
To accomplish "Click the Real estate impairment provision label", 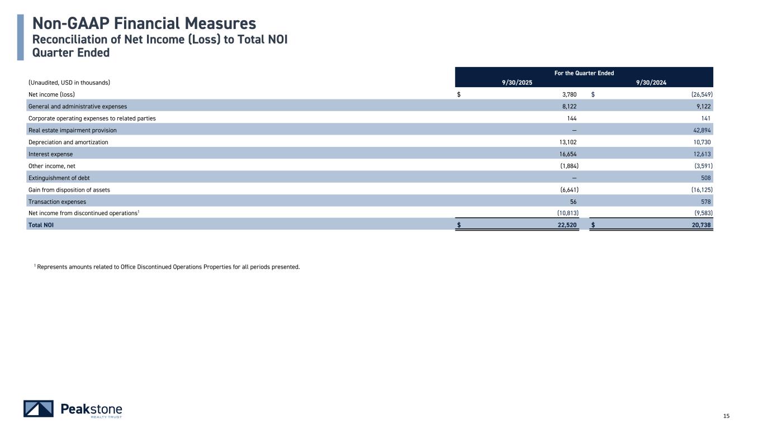I will (x=73, y=130).
